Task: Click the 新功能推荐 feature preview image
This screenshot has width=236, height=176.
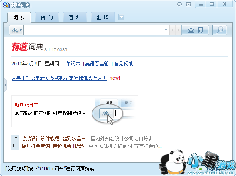Action: click(x=114, y=111)
